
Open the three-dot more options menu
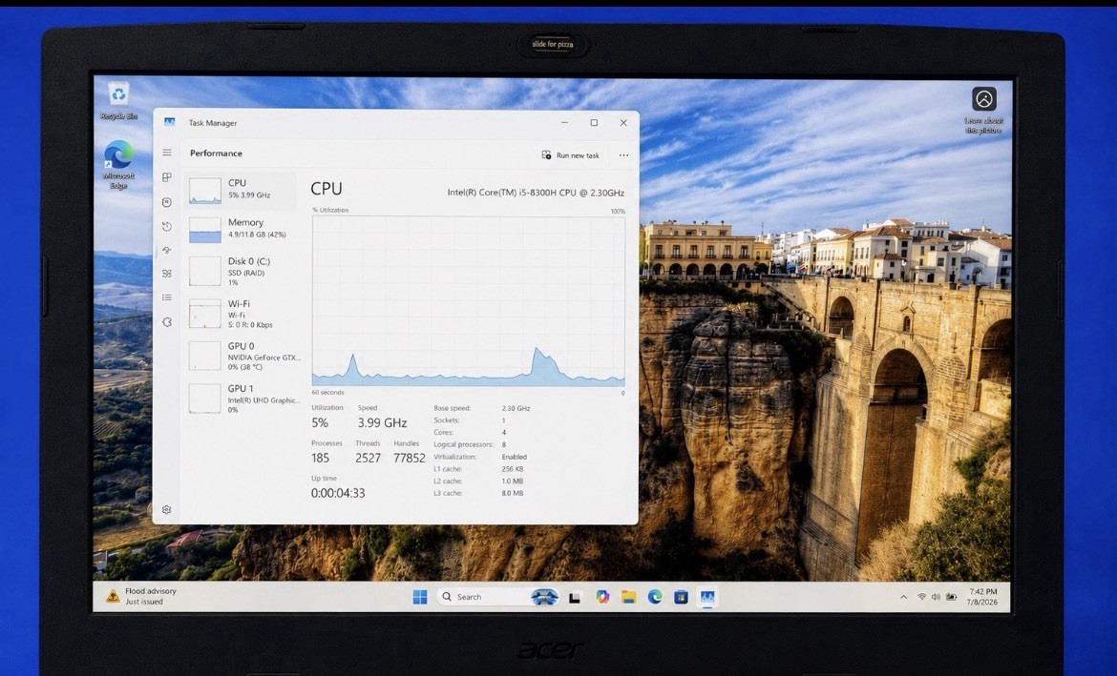(x=623, y=155)
